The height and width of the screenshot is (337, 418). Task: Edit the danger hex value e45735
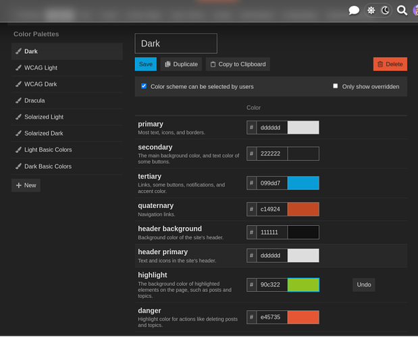[x=272, y=317]
